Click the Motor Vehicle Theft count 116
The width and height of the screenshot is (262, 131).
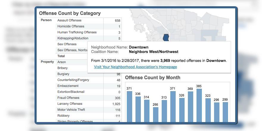[x=118, y=110]
